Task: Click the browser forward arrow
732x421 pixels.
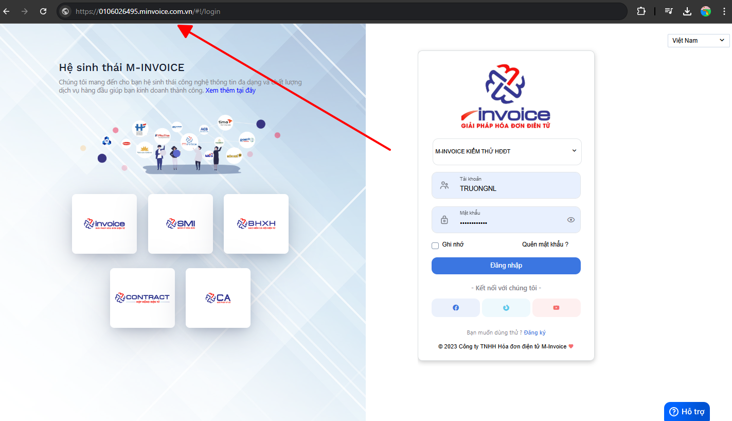Action: pyautogui.click(x=25, y=11)
